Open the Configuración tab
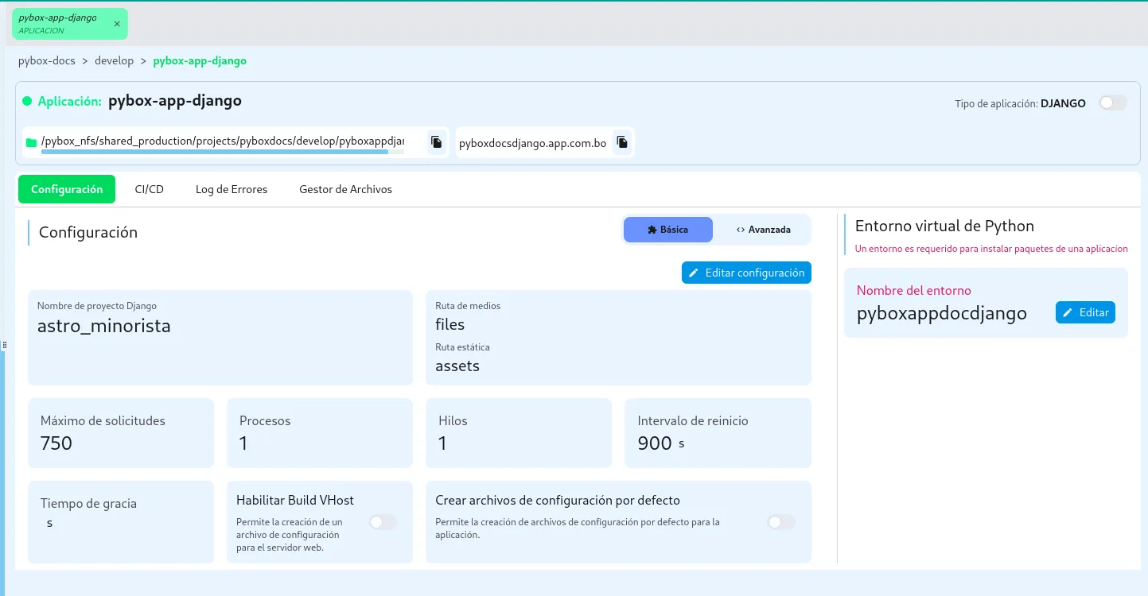1148x596 pixels. point(67,189)
